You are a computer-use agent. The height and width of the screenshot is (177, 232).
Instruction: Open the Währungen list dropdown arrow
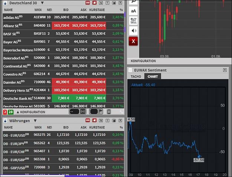[35, 121]
